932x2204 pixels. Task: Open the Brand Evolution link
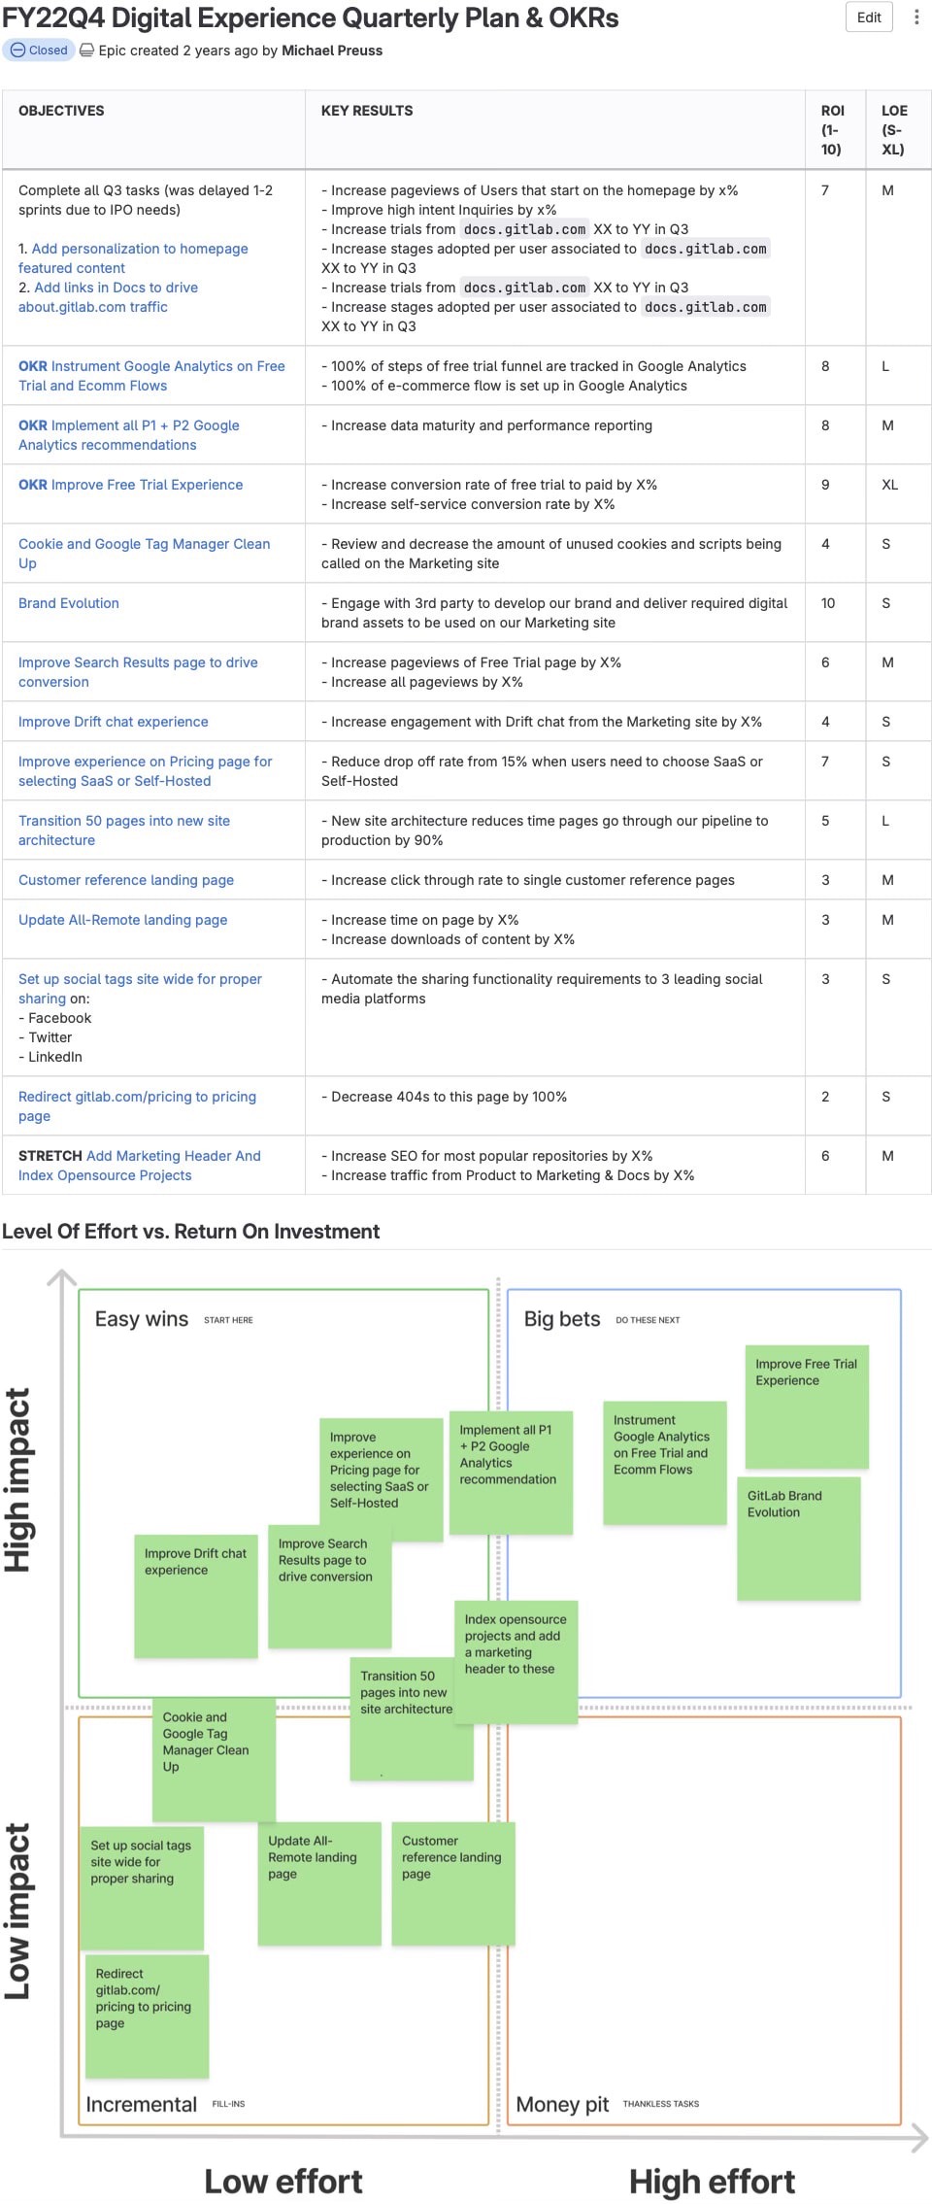click(69, 603)
